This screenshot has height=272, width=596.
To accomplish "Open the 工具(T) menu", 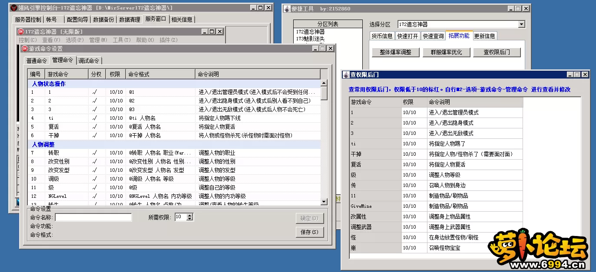I will click(122, 40).
